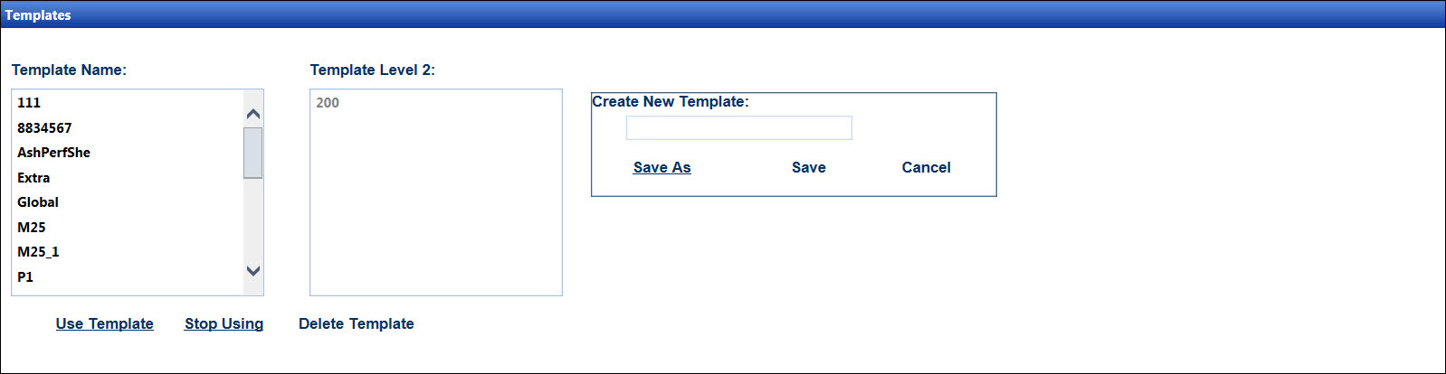Click Delete Template
The height and width of the screenshot is (374, 1446).
point(357,323)
